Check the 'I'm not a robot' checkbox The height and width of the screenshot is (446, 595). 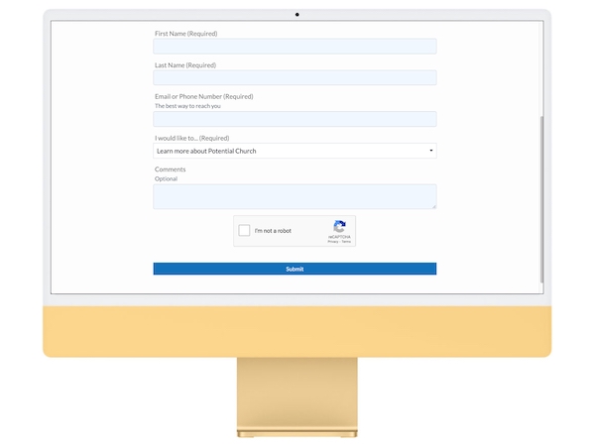[245, 231]
